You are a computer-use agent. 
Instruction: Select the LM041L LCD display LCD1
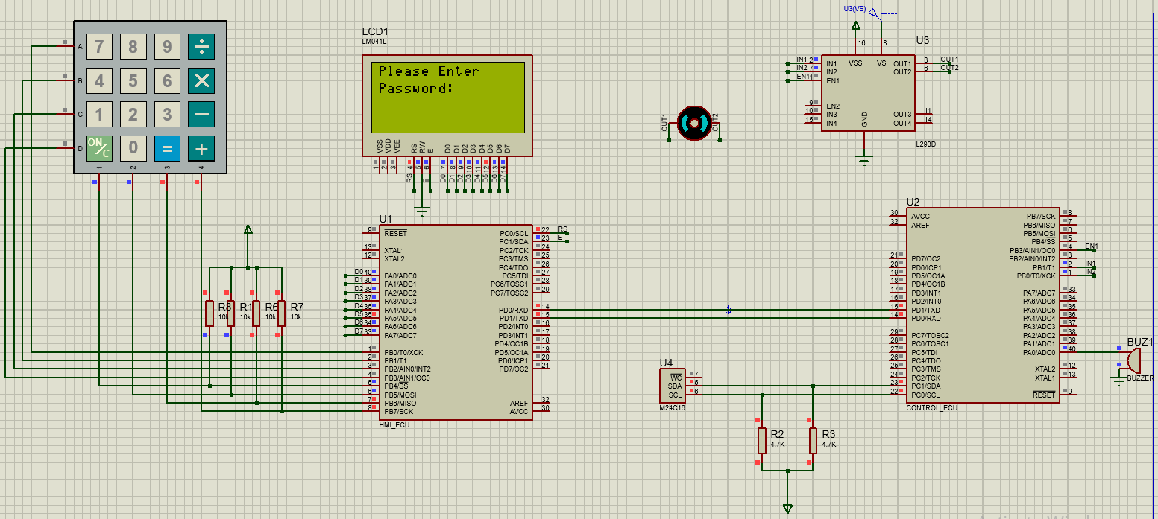447,104
